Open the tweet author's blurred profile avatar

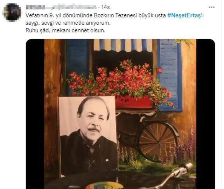click(x=12, y=13)
